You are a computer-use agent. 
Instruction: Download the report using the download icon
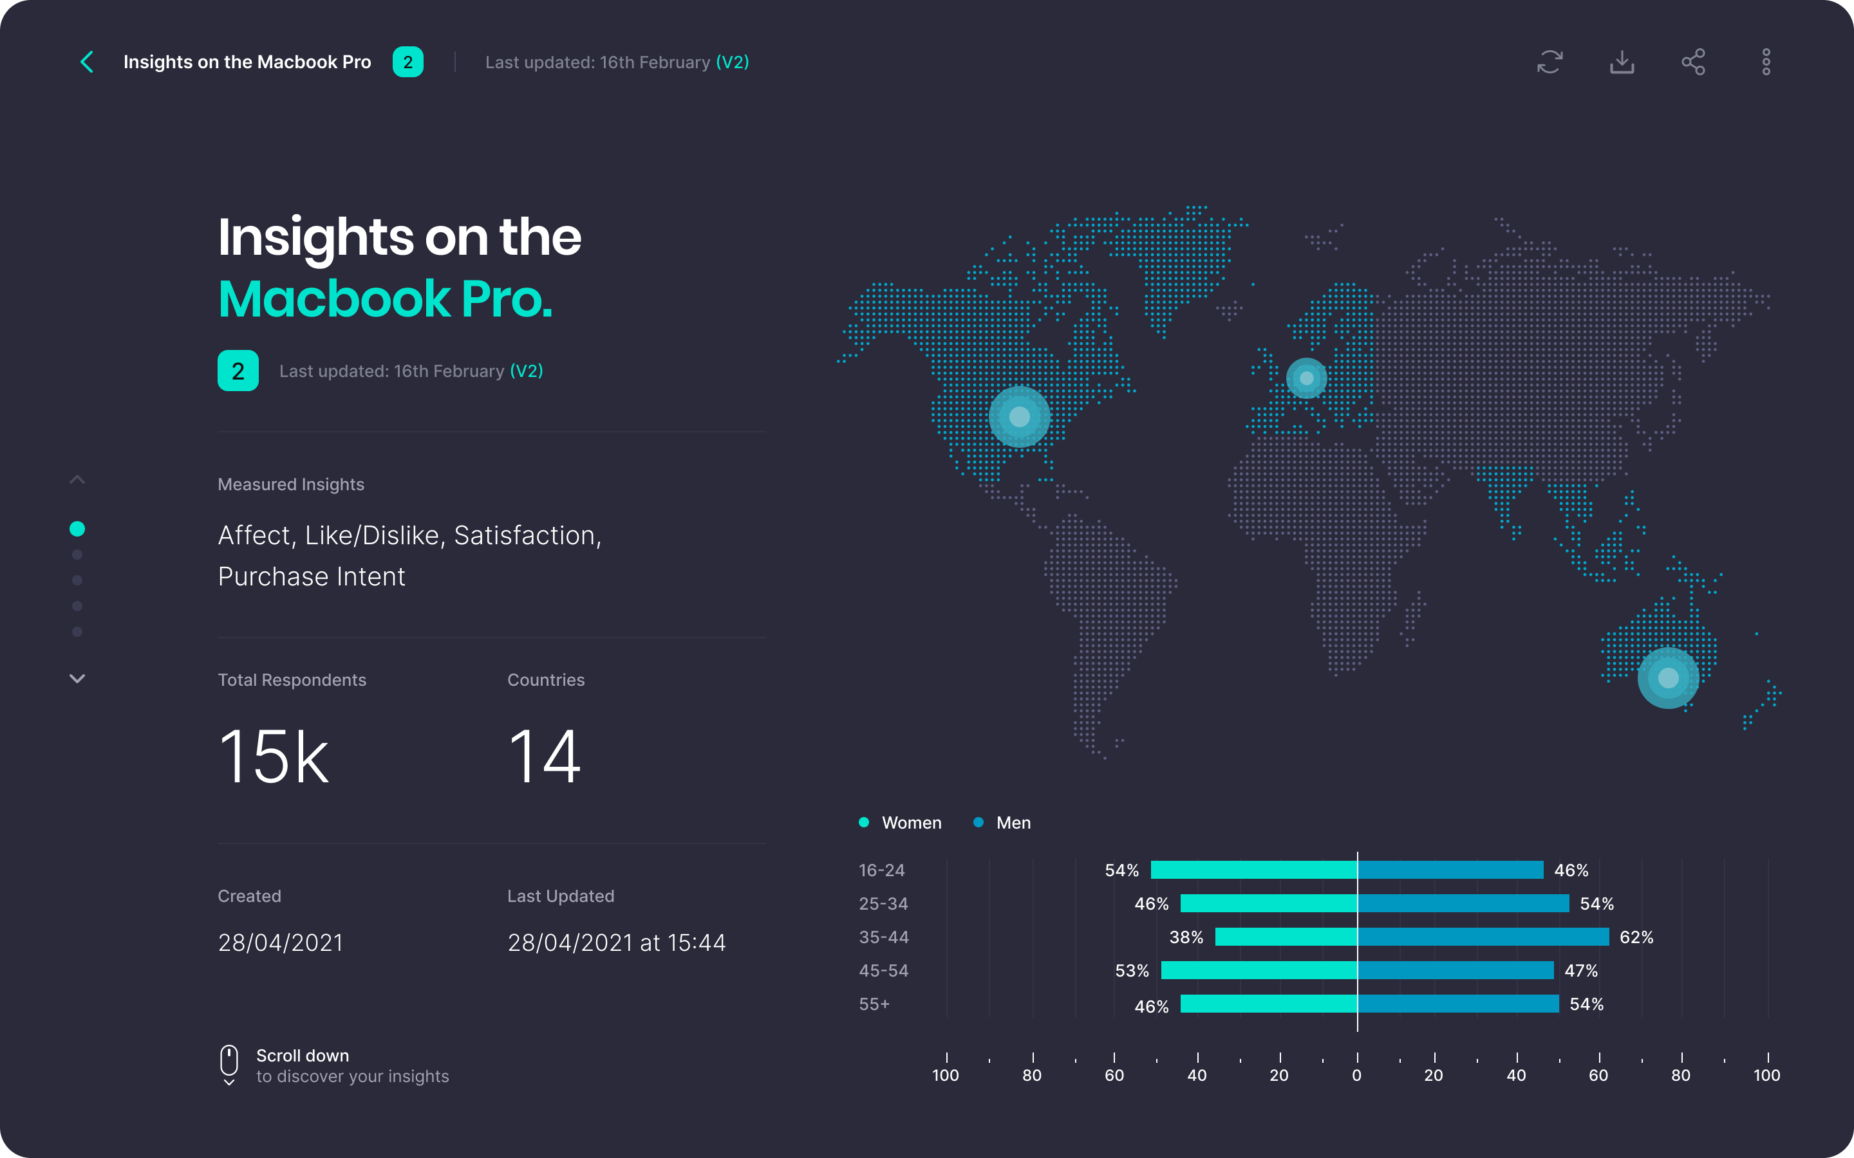click(x=1622, y=62)
